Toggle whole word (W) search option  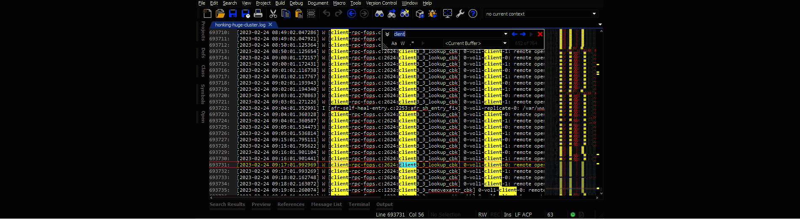pyautogui.click(x=403, y=43)
